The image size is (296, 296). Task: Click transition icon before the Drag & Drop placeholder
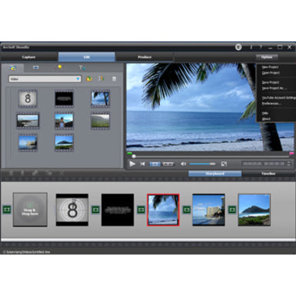(x=7, y=210)
